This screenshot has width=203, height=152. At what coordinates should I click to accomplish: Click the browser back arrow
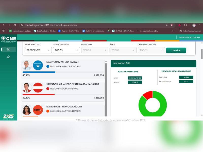[x=3, y=25]
